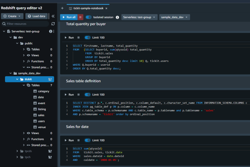
Task: Click the share icon on tickit schema
Action: [x=50, y=79]
